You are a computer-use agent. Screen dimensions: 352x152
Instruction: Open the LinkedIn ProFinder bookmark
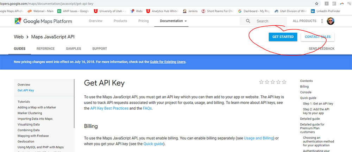326,11
